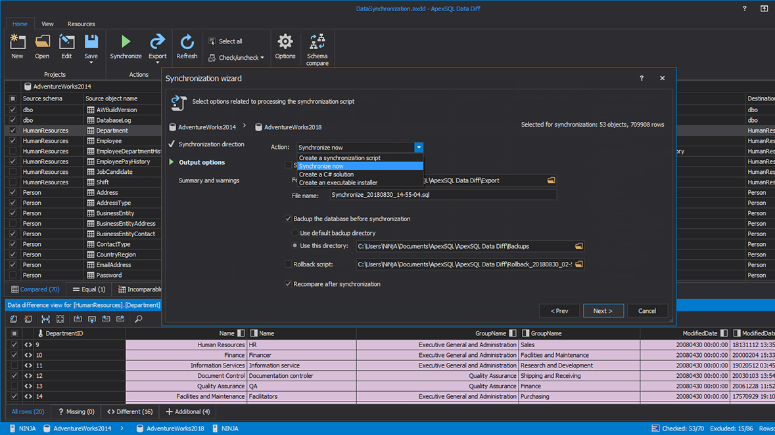
Task: Check the Person Password row checkbox
Action: coord(13,275)
